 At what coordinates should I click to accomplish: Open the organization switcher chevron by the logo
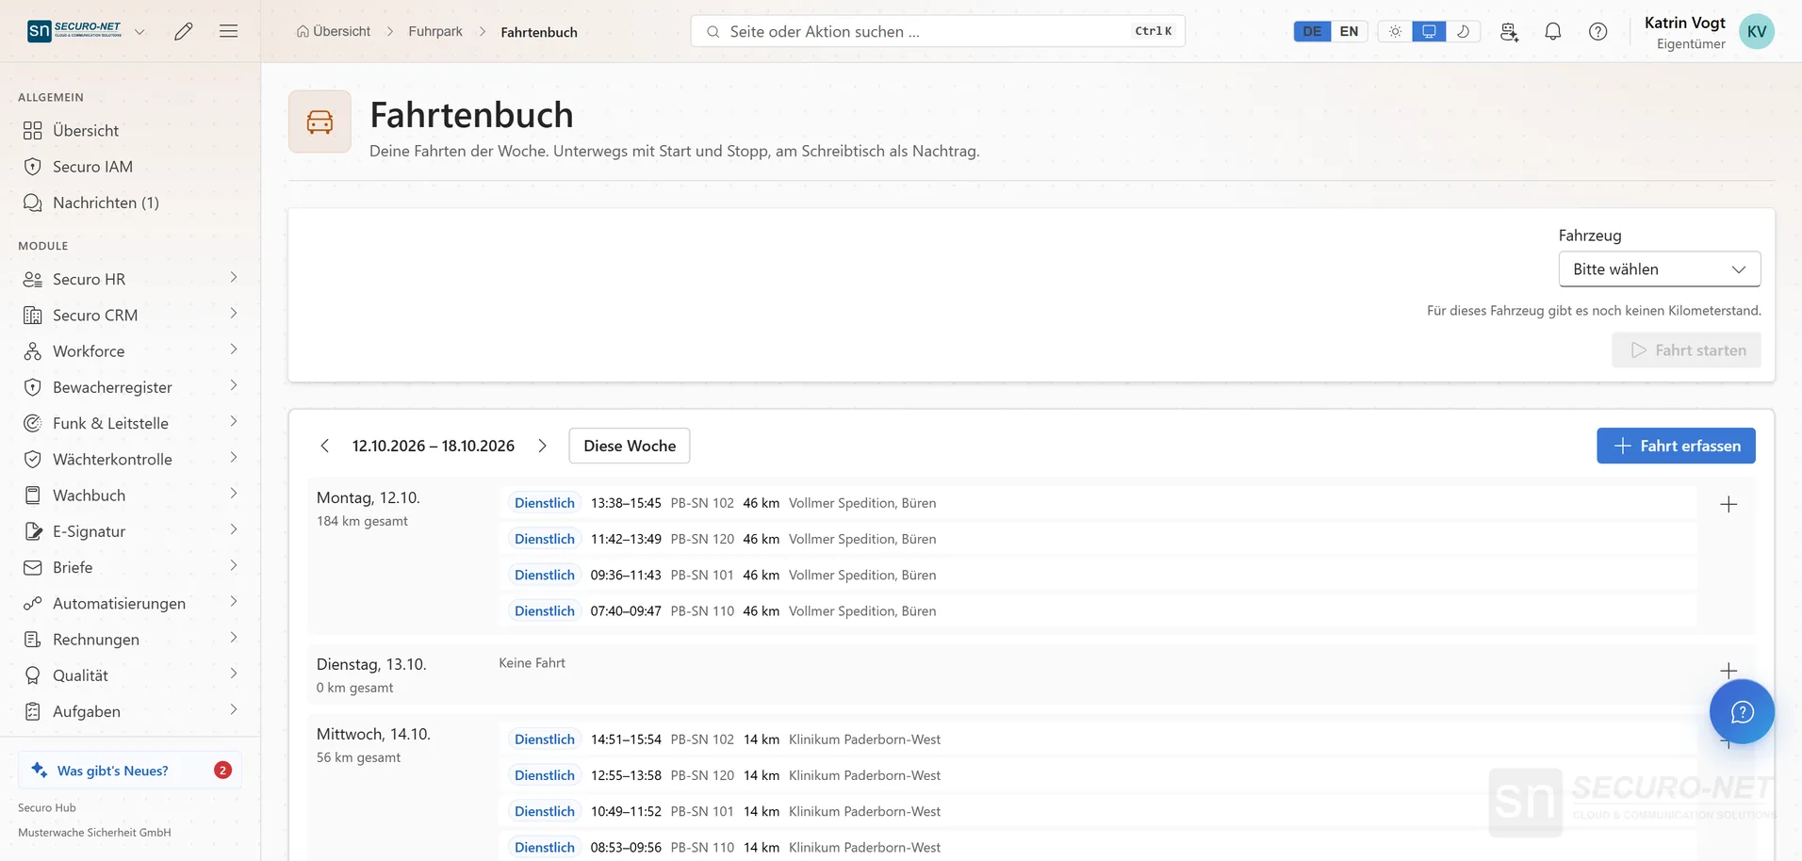[139, 31]
